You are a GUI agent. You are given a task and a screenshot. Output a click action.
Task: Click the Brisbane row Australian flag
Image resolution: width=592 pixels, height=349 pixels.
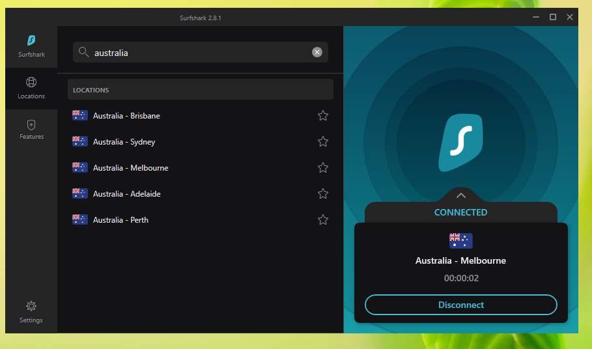[80, 115]
